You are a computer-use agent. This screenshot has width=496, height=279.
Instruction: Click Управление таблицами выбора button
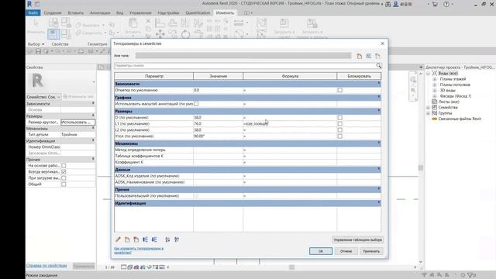358,239
